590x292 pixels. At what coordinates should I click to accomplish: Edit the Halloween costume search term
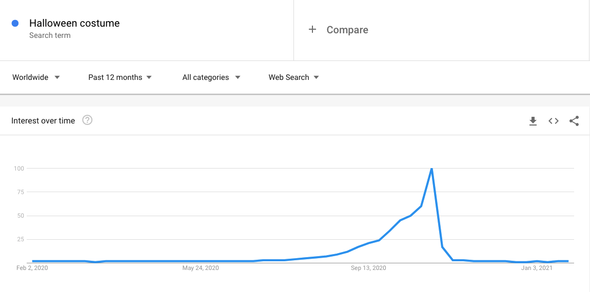tap(74, 23)
